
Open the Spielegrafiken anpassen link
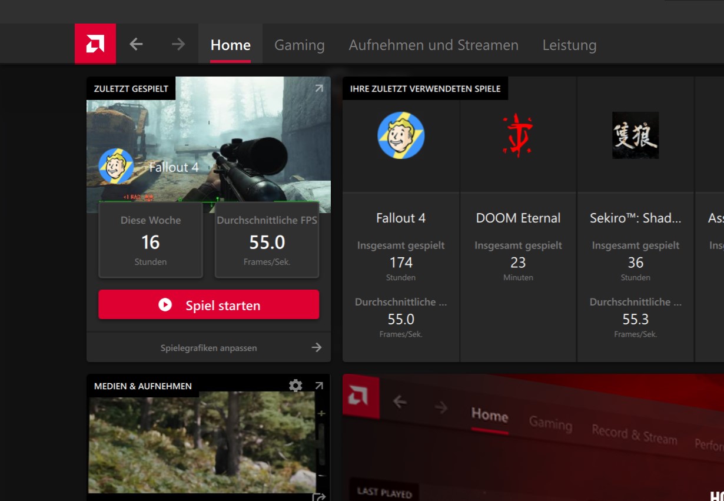coord(209,347)
